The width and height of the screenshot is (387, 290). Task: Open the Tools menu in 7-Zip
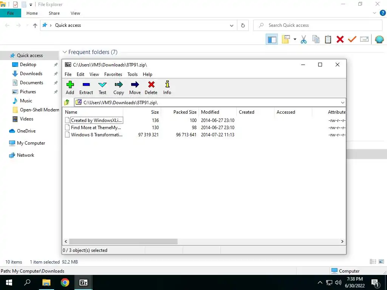(132, 74)
